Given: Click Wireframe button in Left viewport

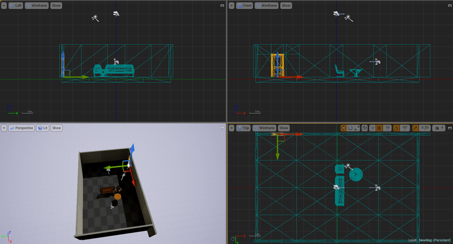Looking at the screenshot, I should tap(37, 6).
